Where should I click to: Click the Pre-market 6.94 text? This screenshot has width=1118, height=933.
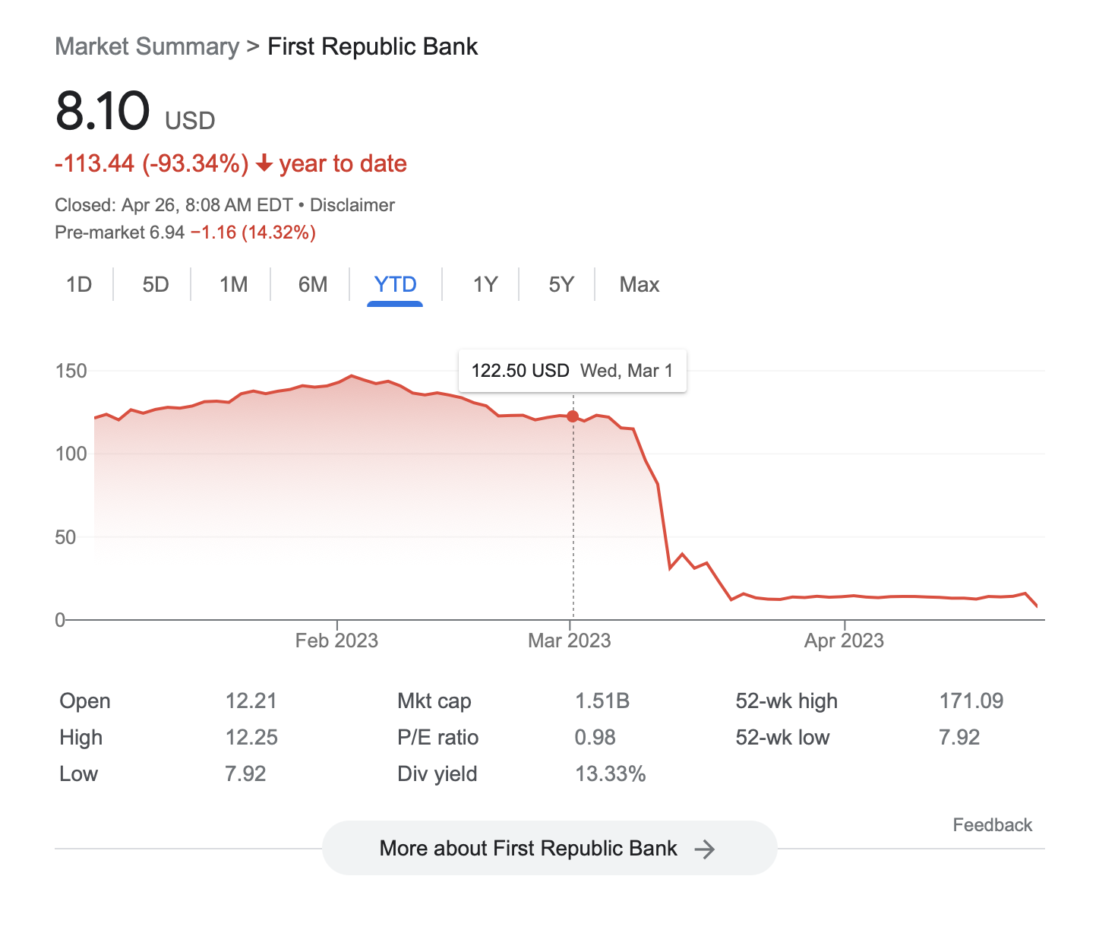point(119,232)
